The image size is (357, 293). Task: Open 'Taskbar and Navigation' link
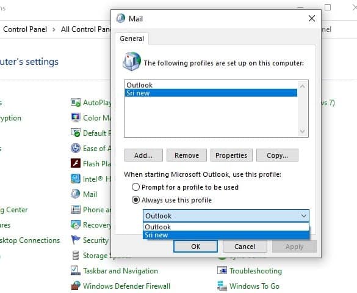click(x=120, y=271)
